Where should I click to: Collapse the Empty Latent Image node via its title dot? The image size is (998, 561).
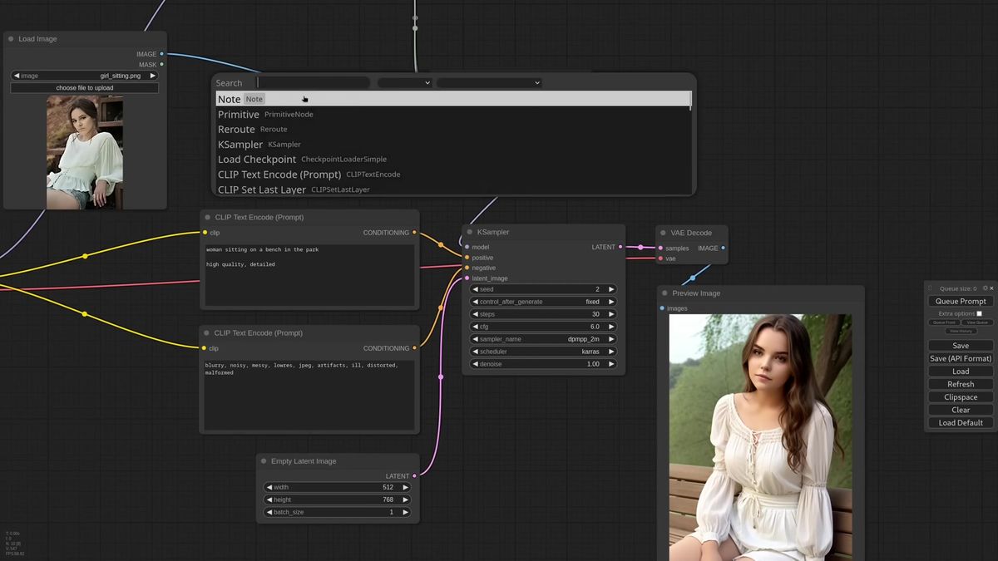tap(264, 461)
